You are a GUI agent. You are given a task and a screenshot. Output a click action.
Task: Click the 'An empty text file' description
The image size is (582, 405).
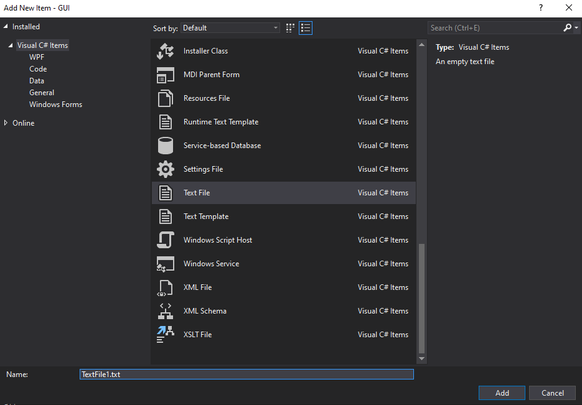tap(465, 62)
